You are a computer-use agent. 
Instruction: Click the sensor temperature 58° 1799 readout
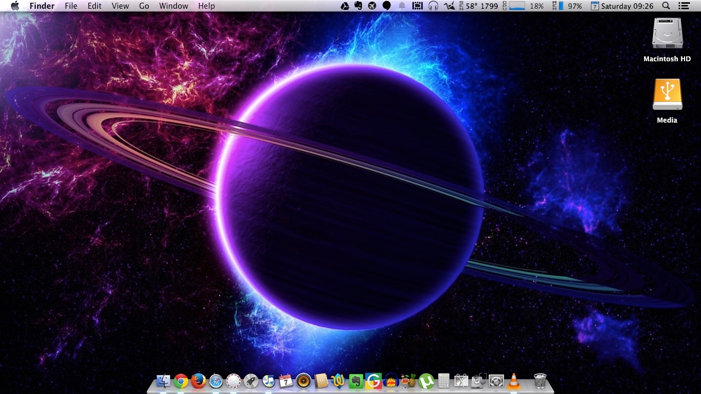coord(478,6)
